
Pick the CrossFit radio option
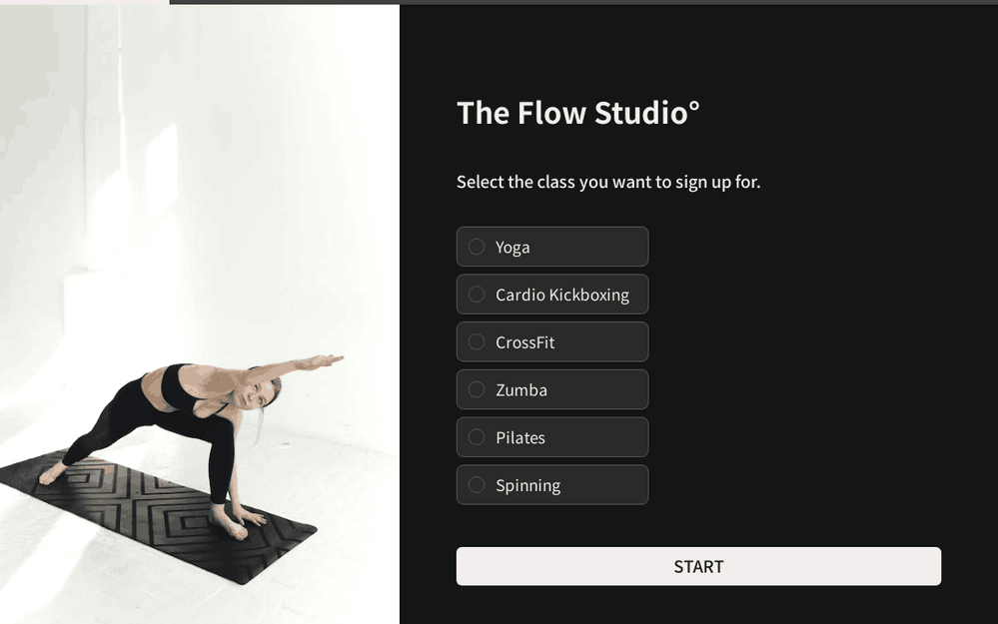[477, 342]
